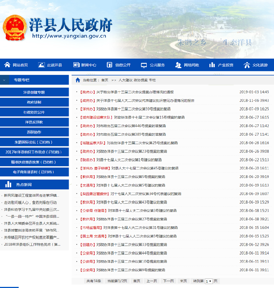
Task: Click the mountain icon beside 走进洋县
Action: (x=41, y=65)
